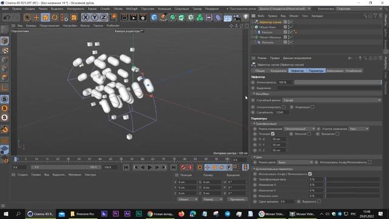Toggle the Z axis lock
The height and width of the screenshot is (219, 389).
(x=104, y=18)
